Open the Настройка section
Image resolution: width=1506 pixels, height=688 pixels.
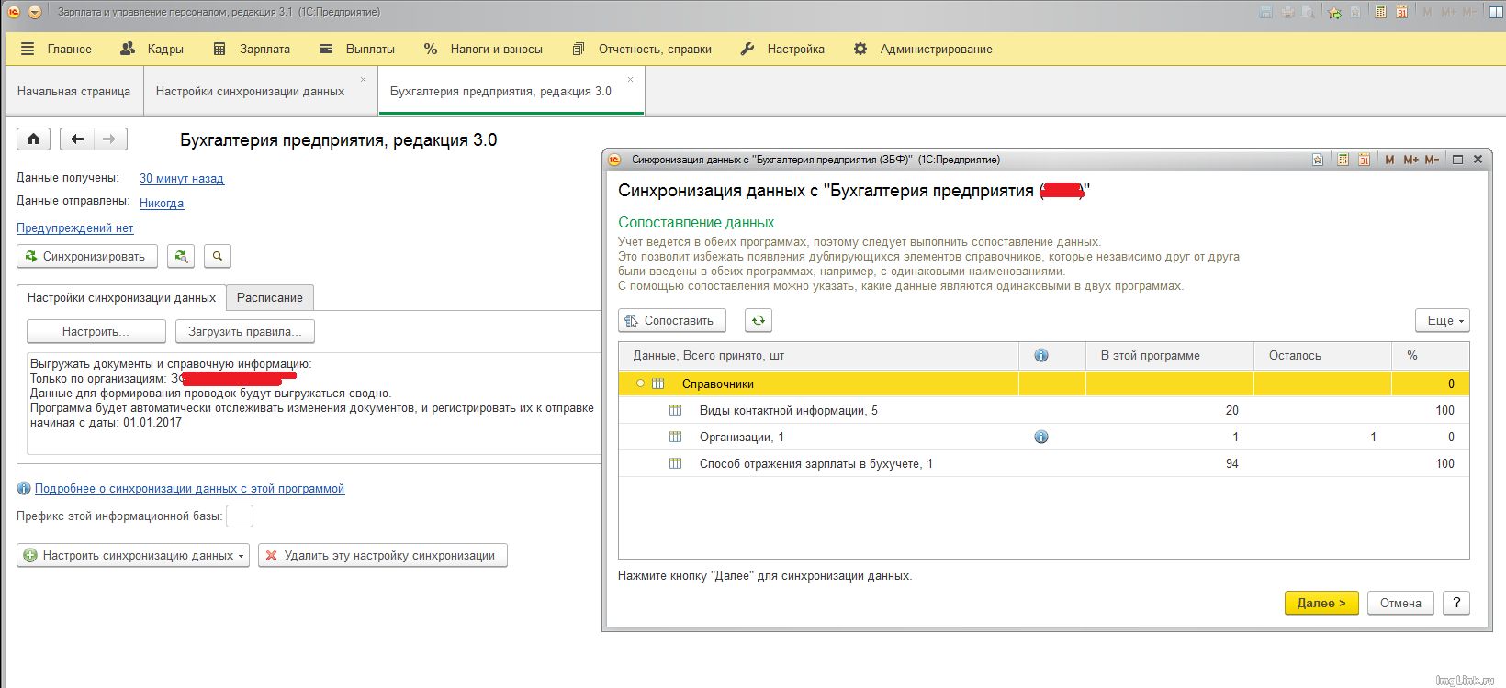[782, 49]
